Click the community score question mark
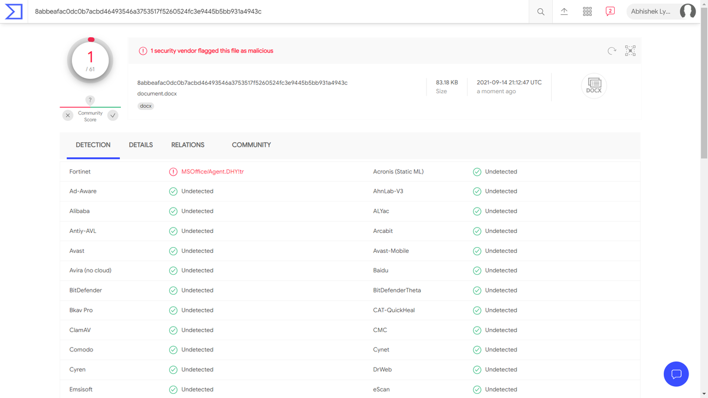Viewport: 708px width, 398px height. [x=90, y=100]
